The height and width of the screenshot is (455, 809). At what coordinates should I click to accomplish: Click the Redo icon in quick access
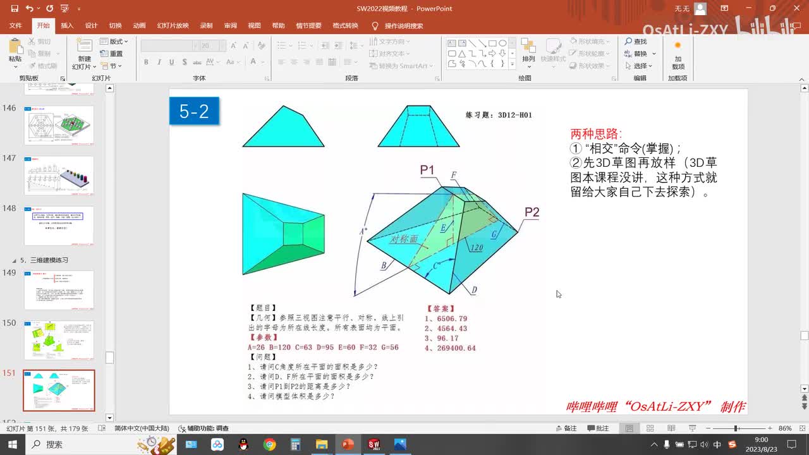(49, 9)
